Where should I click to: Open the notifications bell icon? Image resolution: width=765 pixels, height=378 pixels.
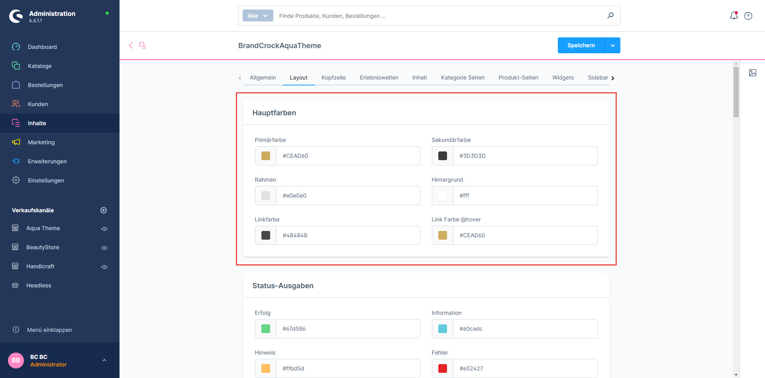[x=734, y=16]
